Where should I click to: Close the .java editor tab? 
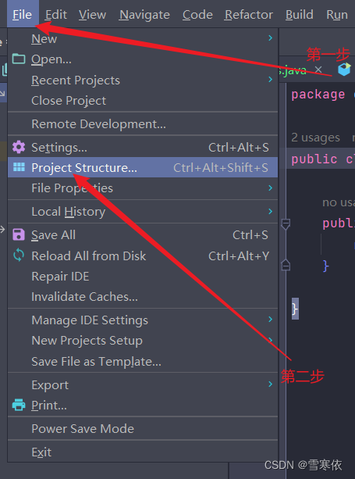[318, 70]
